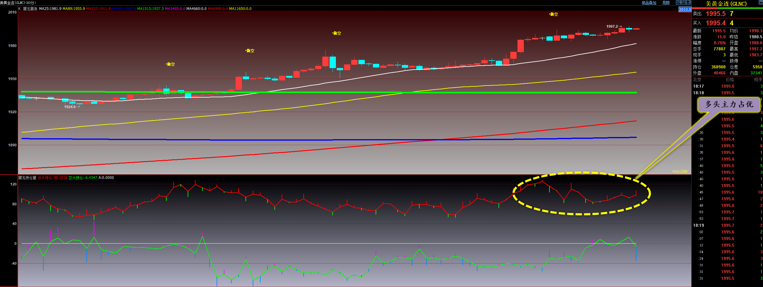Click the 屠龙持仓量 sub-indicator name
Image resolution: width=763 pixels, height=287 pixels.
point(27,178)
